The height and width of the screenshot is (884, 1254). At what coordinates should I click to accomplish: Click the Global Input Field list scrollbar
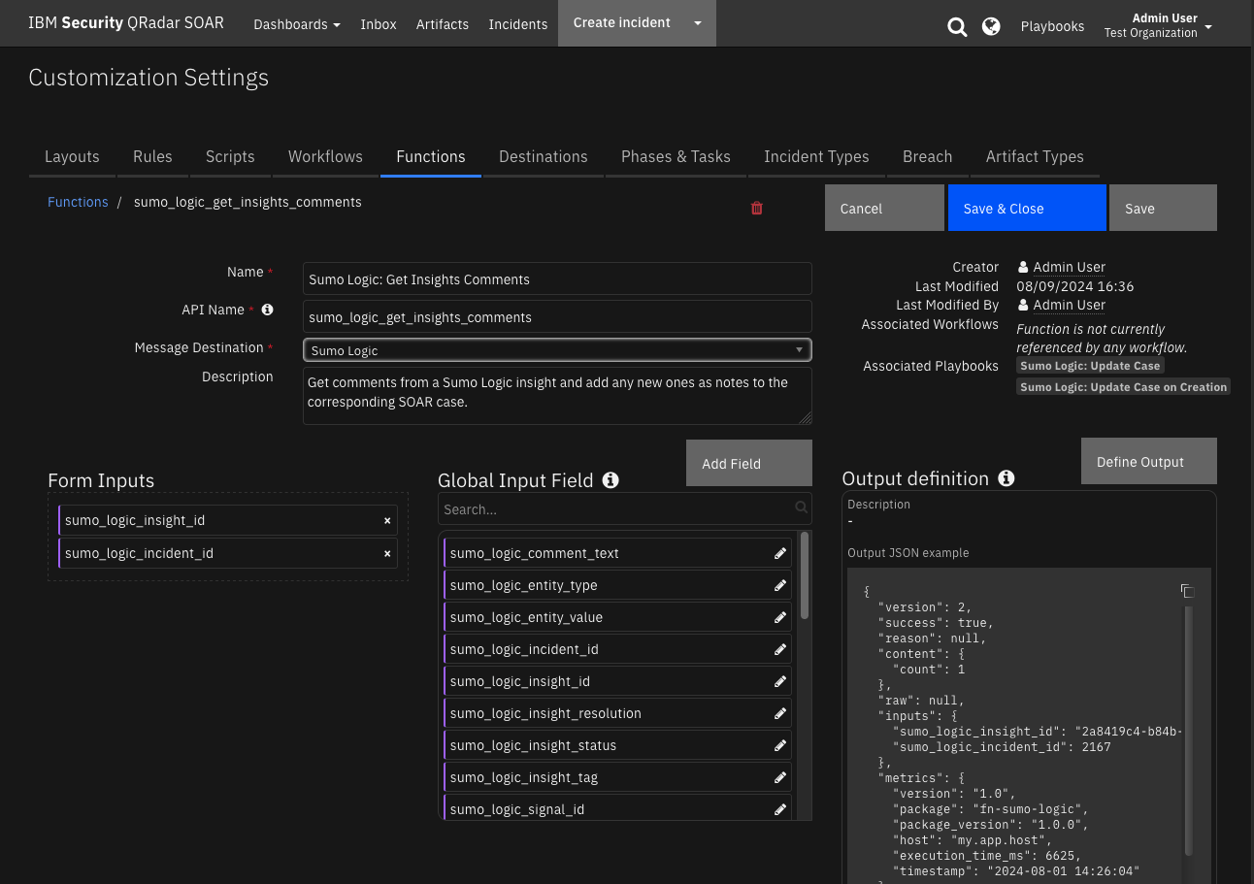pyautogui.click(x=804, y=574)
